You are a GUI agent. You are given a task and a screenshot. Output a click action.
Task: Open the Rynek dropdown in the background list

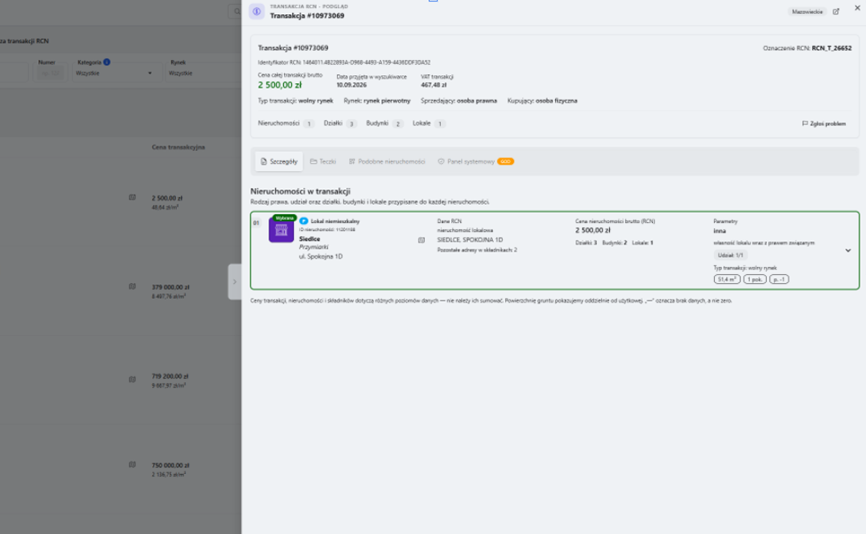[x=202, y=73]
